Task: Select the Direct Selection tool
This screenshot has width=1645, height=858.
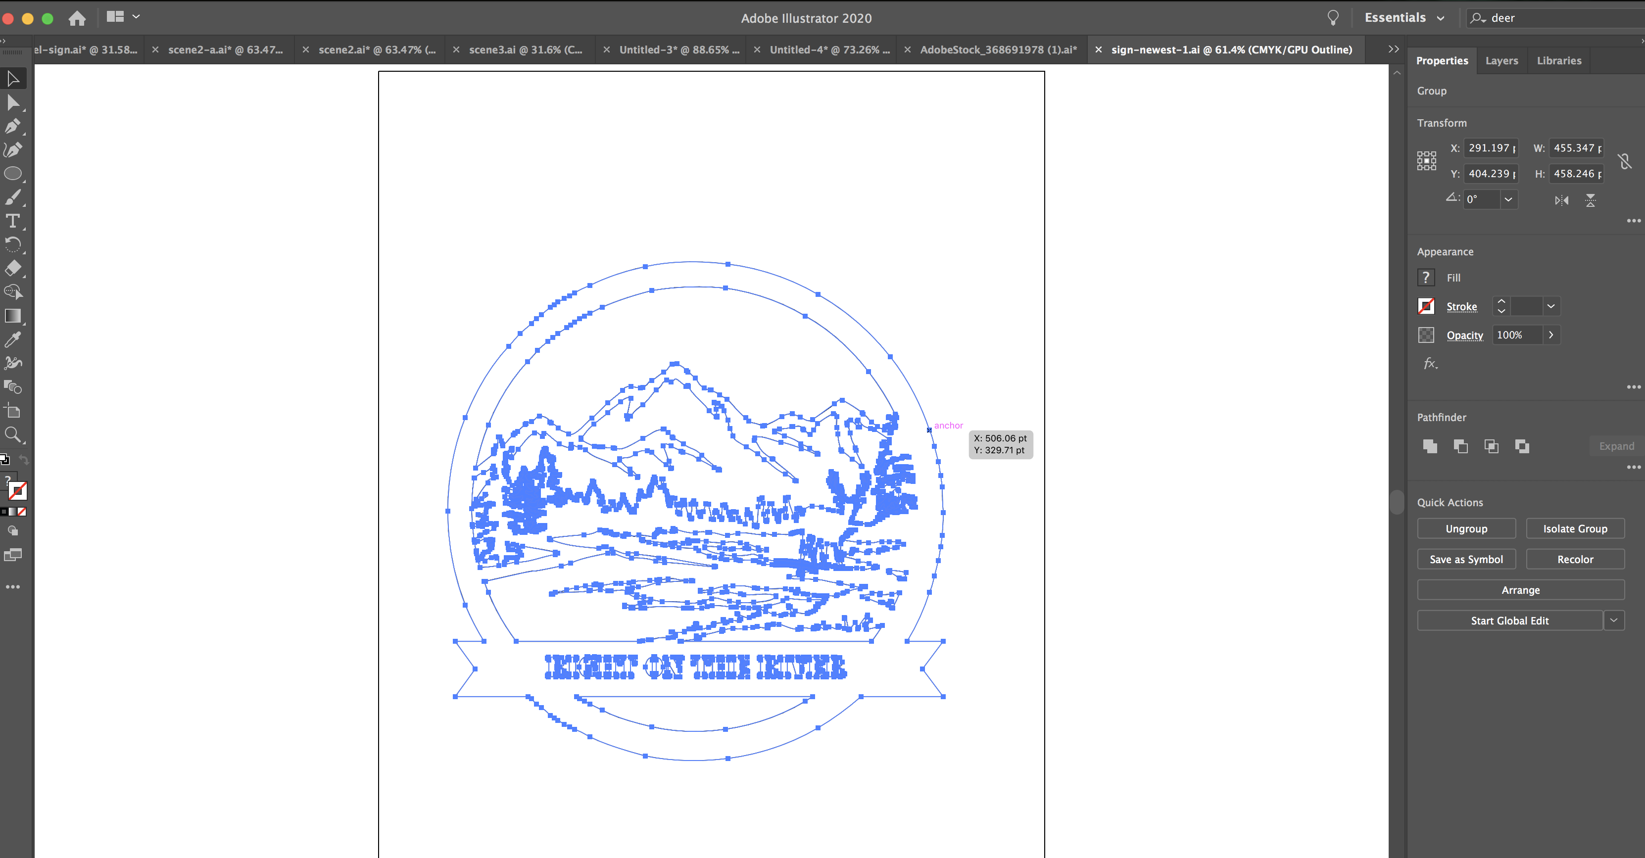Action: click(x=13, y=102)
